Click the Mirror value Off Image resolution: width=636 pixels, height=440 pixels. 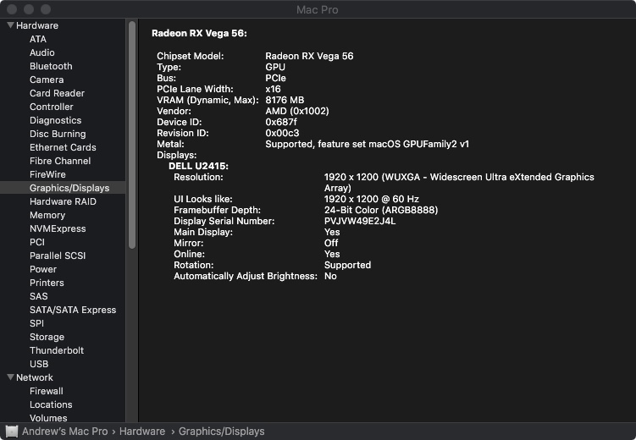[331, 243]
